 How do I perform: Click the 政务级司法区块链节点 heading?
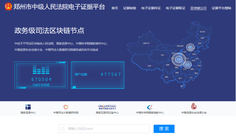click(x=49, y=30)
